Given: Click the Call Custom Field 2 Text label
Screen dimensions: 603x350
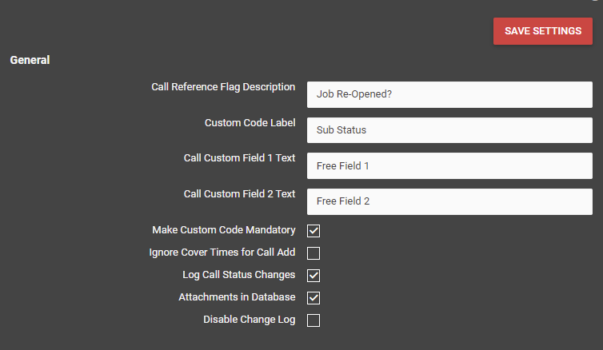Looking at the screenshot, I should click(x=239, y=194).
